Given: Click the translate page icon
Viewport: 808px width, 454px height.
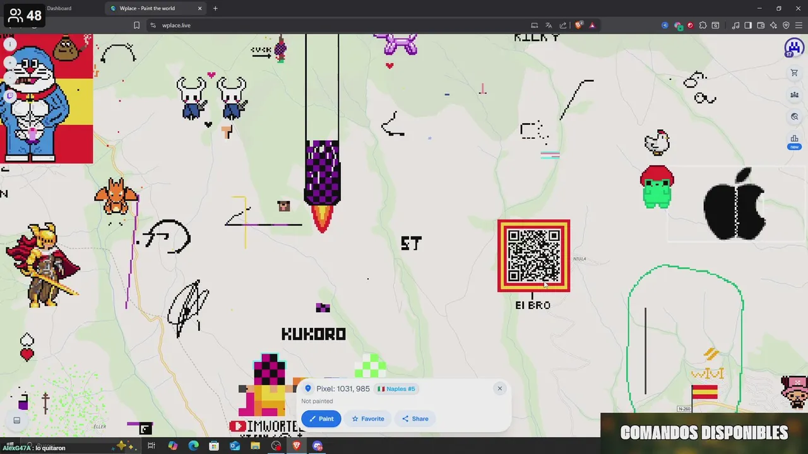Looking at the screenshot, I should pos(549,25).
